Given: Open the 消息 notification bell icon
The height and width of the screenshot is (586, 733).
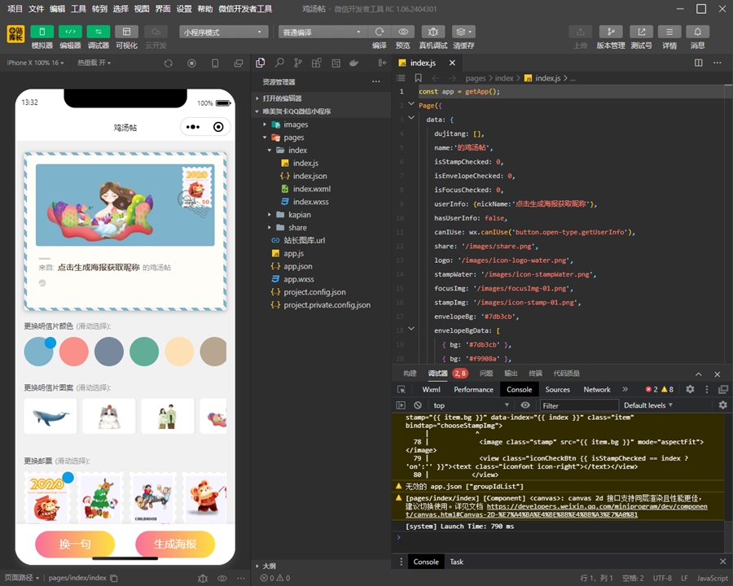Looking at the screenshot, I should 697,32.
